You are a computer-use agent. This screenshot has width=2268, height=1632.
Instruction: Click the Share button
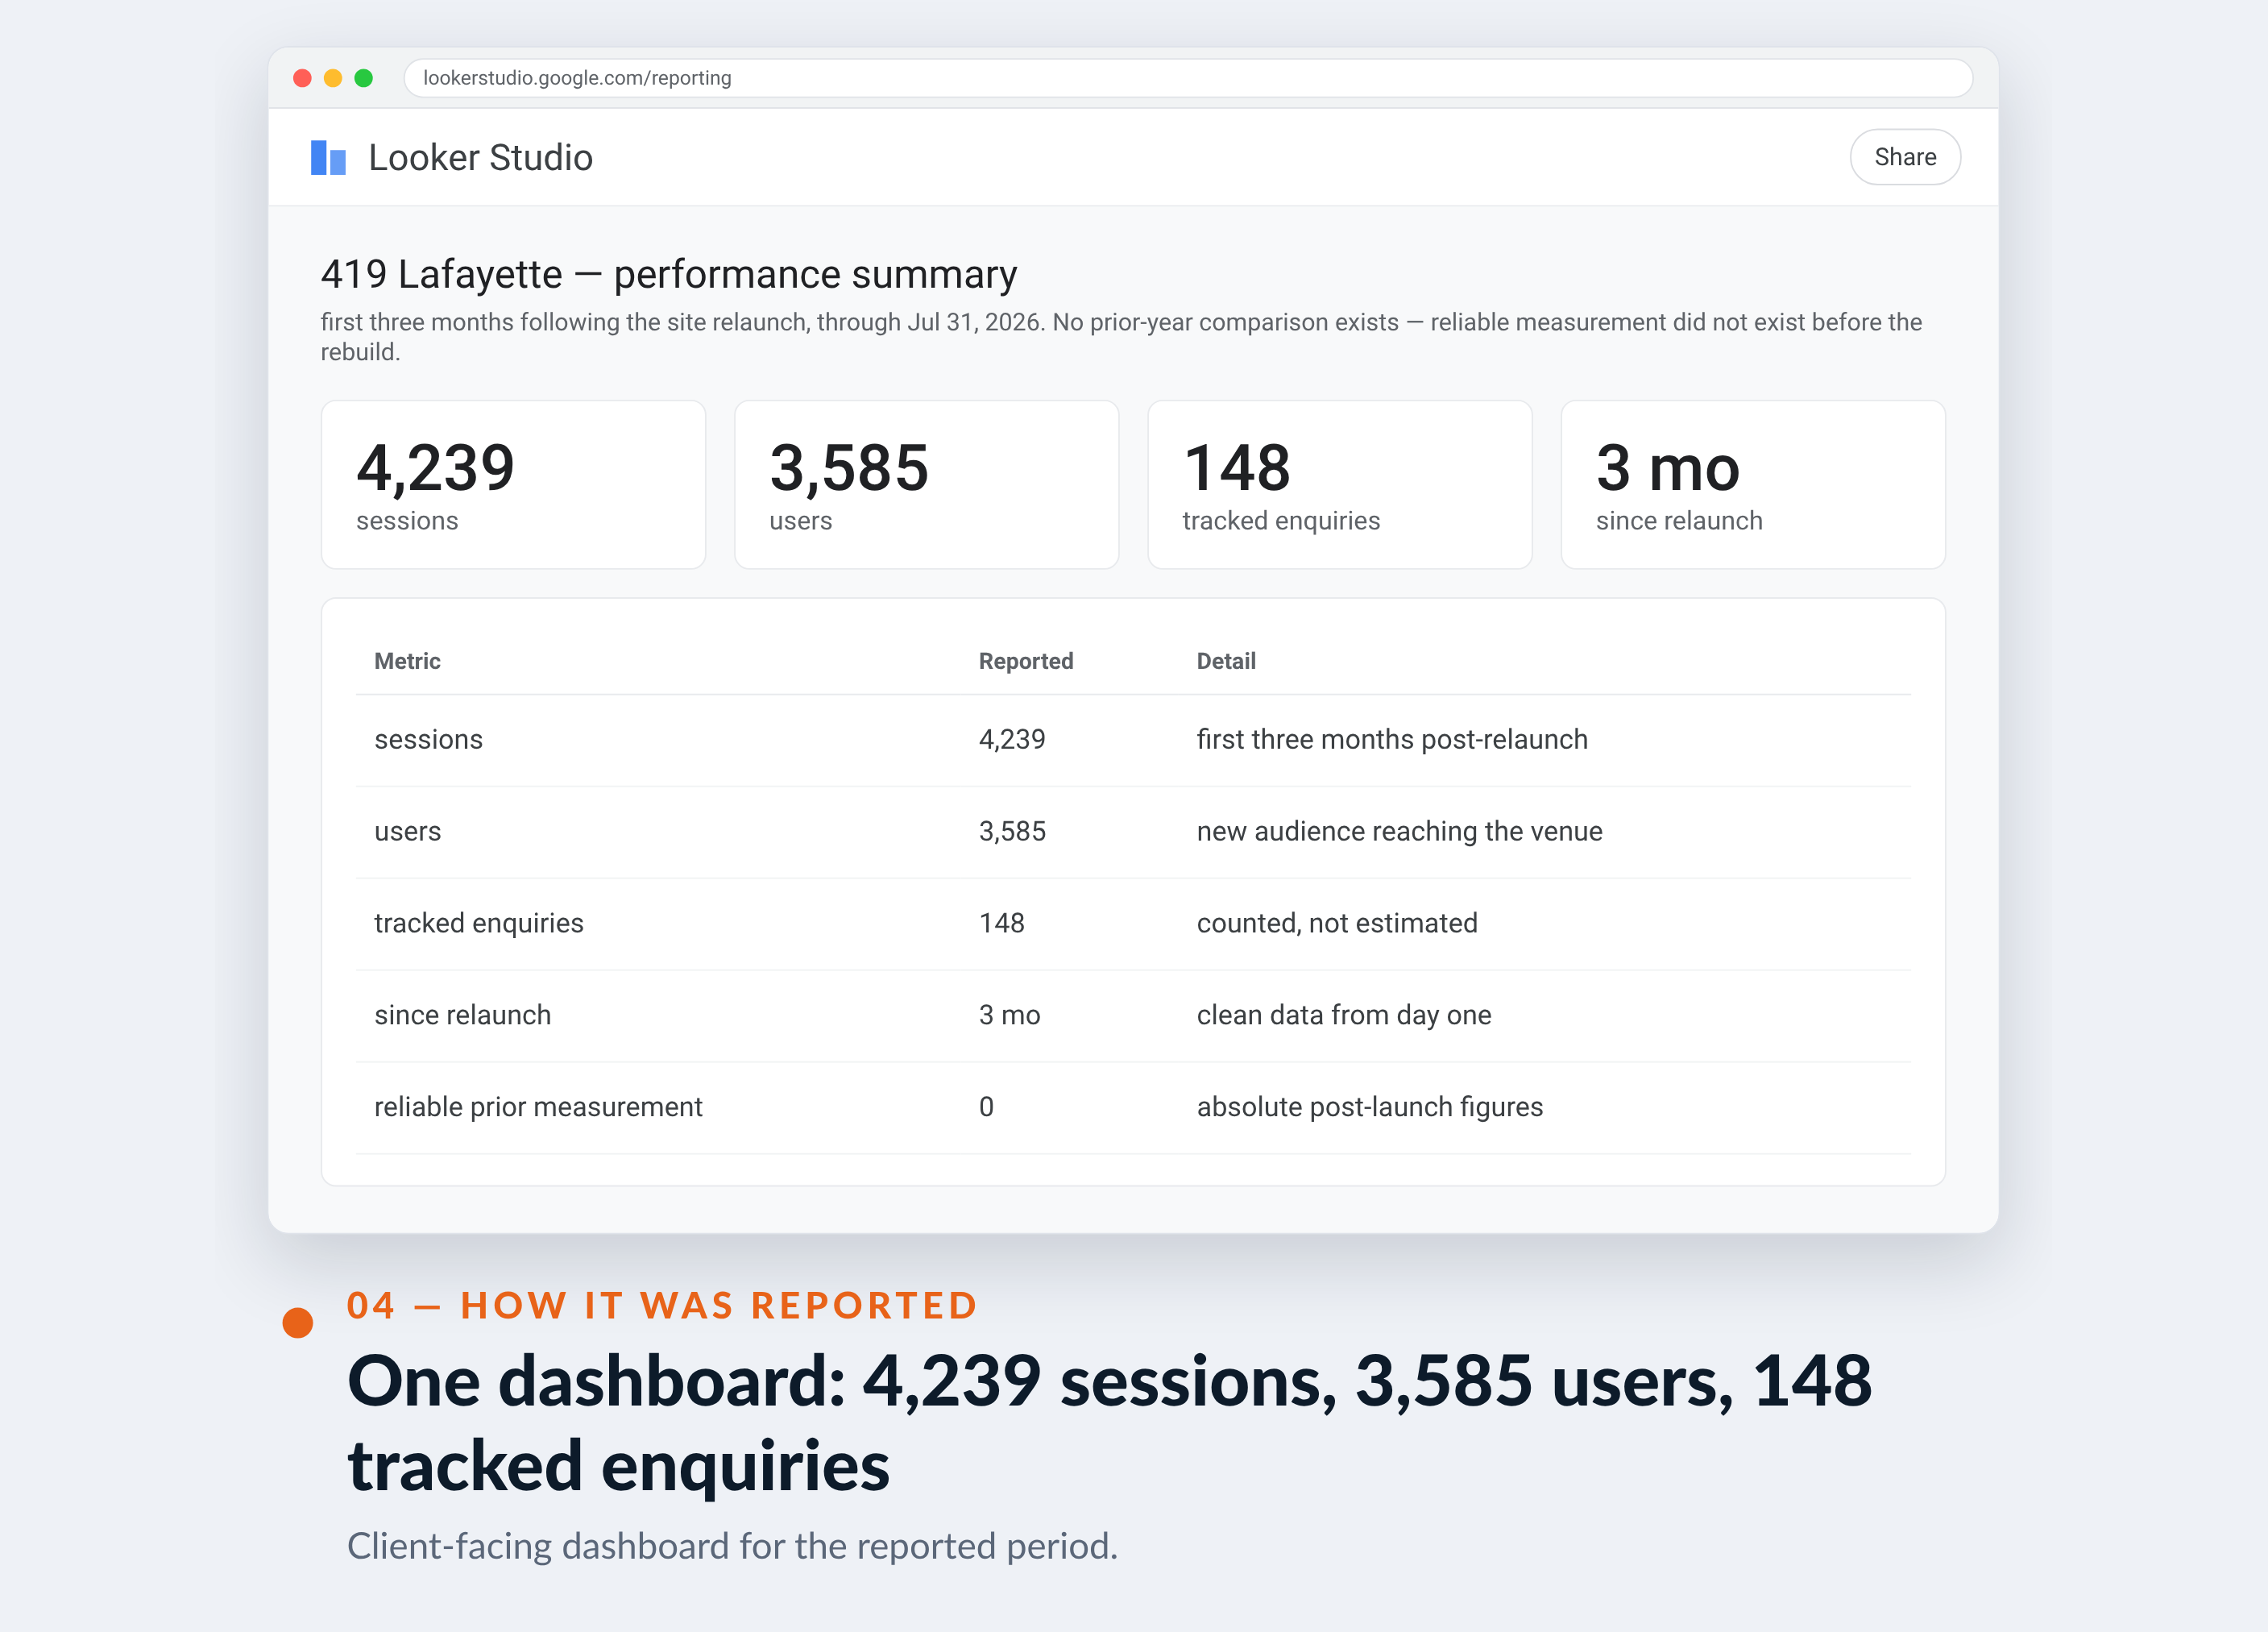point(1904,157)
